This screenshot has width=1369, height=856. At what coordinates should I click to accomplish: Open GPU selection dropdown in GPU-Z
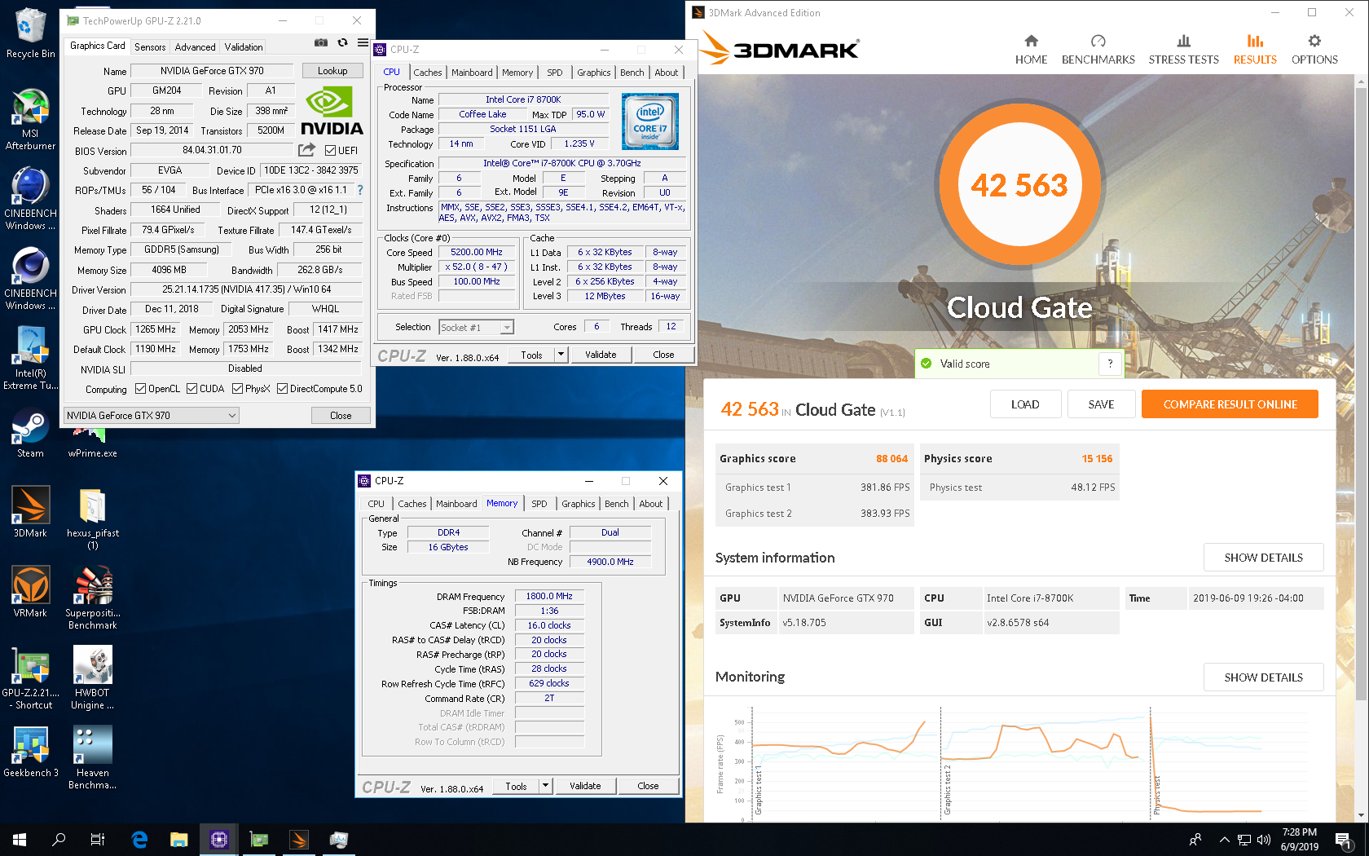[152, 416]
